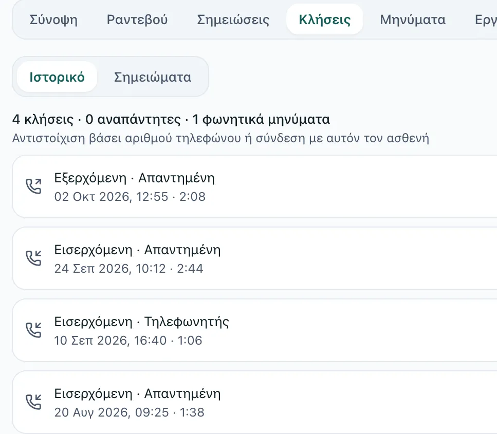Click the note 'Αντιστοίχιση βάσει αριθμού τηλεφώνου'
This screenshot has height=434, width=497.
pyautogui.click(x=127, y=139)
